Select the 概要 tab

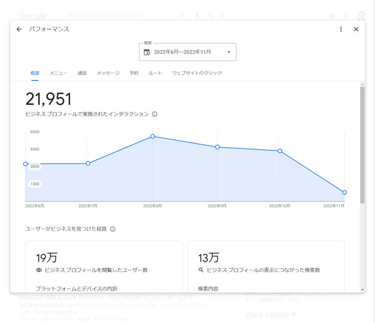coord(35,73)
